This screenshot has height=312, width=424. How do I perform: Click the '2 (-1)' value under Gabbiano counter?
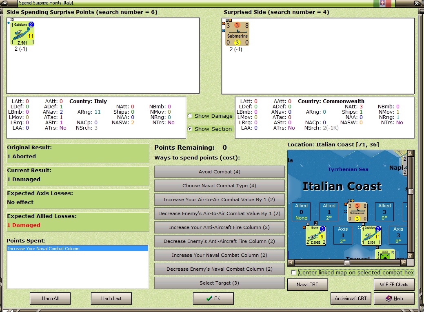point(21,49)
